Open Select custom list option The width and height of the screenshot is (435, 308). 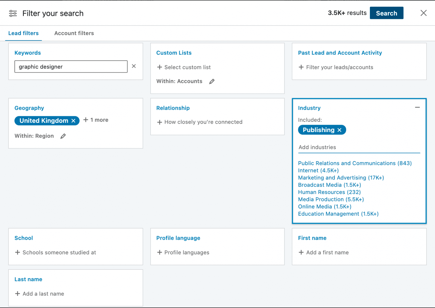click(184, 67)
